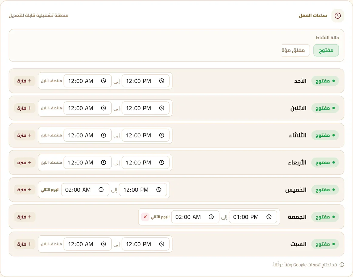The image size is (353, 277).
Task: Open clock picker on الجمعة 02:00 AM field
Action: 211,217
